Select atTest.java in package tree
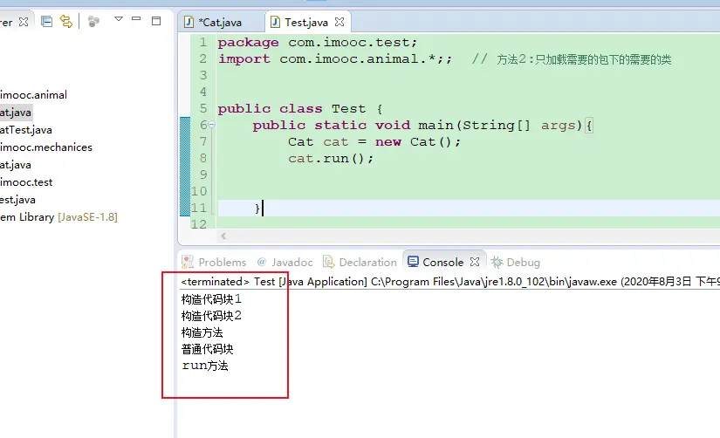Screen dimensions: 720x438 point(25,130)
